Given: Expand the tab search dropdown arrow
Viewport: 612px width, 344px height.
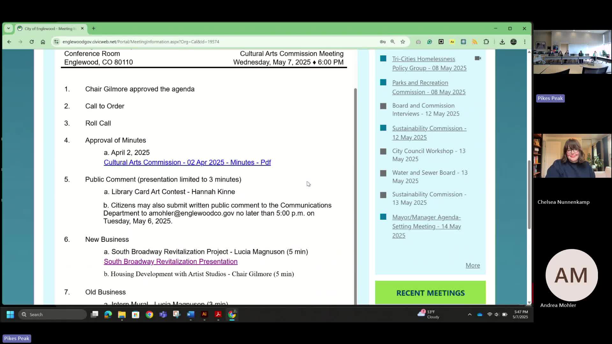Looking at the screenshot, I should [9, 28].
